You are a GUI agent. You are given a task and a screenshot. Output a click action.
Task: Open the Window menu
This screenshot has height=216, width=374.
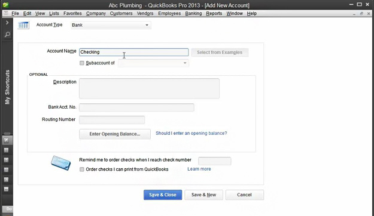235,13
